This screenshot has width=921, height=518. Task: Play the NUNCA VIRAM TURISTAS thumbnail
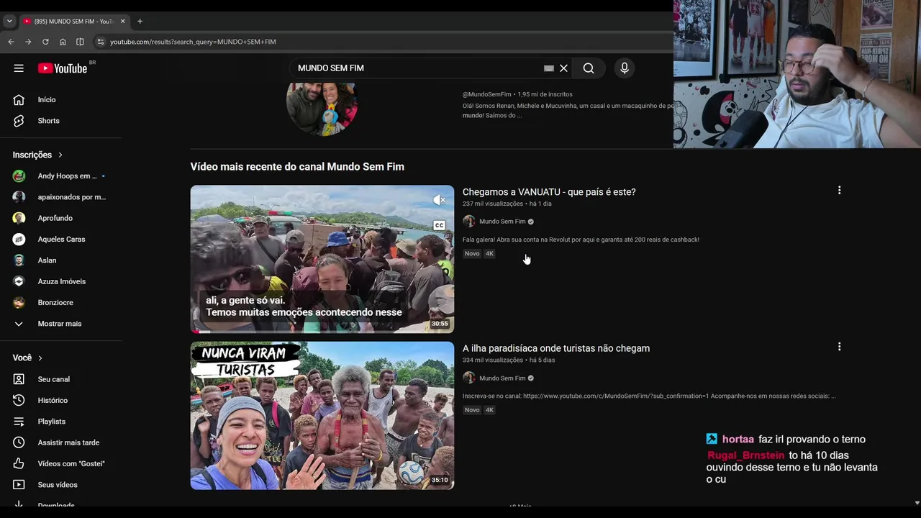coord(322,416)
